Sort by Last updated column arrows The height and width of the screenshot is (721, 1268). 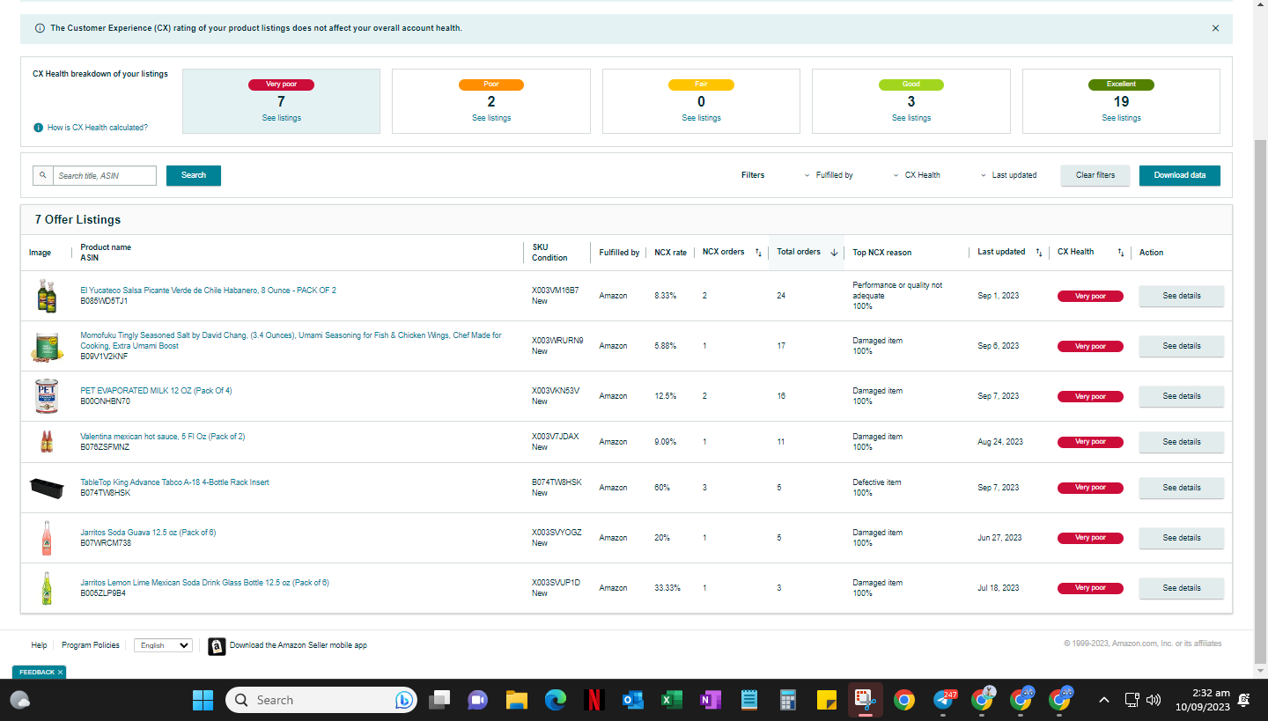[x=1039, y=253]
